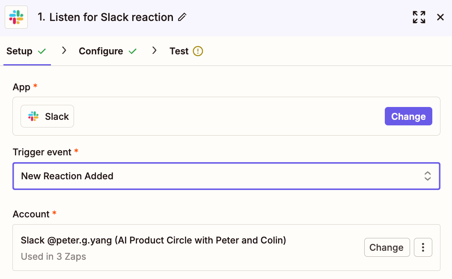Image resolution: width=452 pixels, height=279 pixels.
Task: Click the green checkmark next to Setup
Action: pyautogui.click(x=42, y=51)
